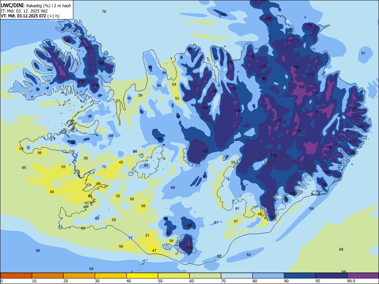379x284 pixels.
Task: Click the humidity value 58 on map
Action: pyautogui.click(x=52, y=192)
